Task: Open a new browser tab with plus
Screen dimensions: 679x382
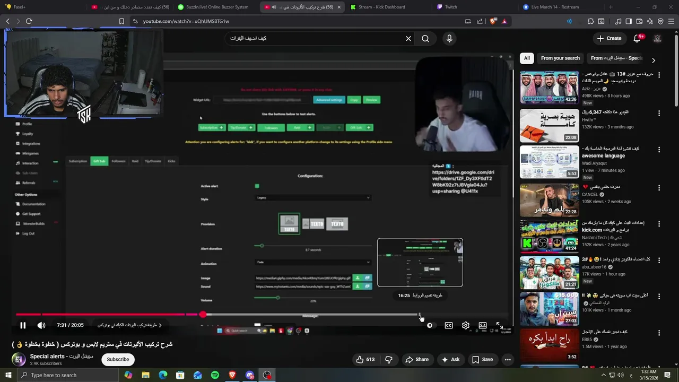Action: click(x=611, y=7)
